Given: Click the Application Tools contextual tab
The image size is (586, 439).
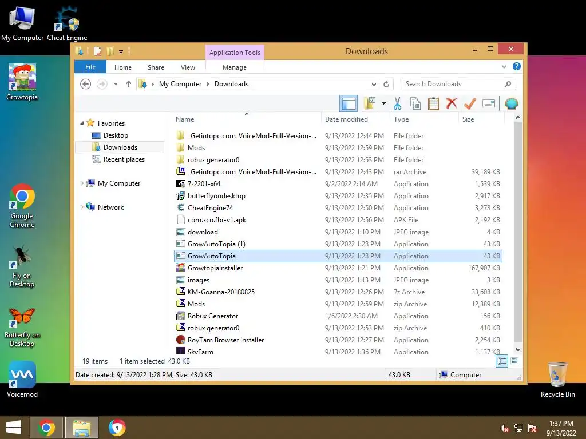Looking at the screenshot, I should pyautogui.click(x=235, y=52).
